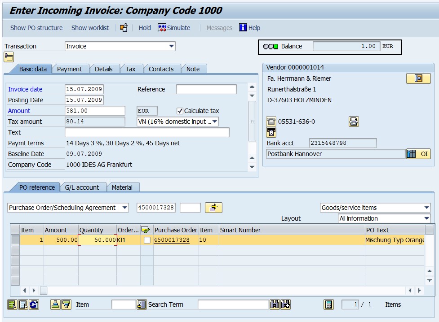Click Show PO structure button
439x322 pixels.
point(36,28)
